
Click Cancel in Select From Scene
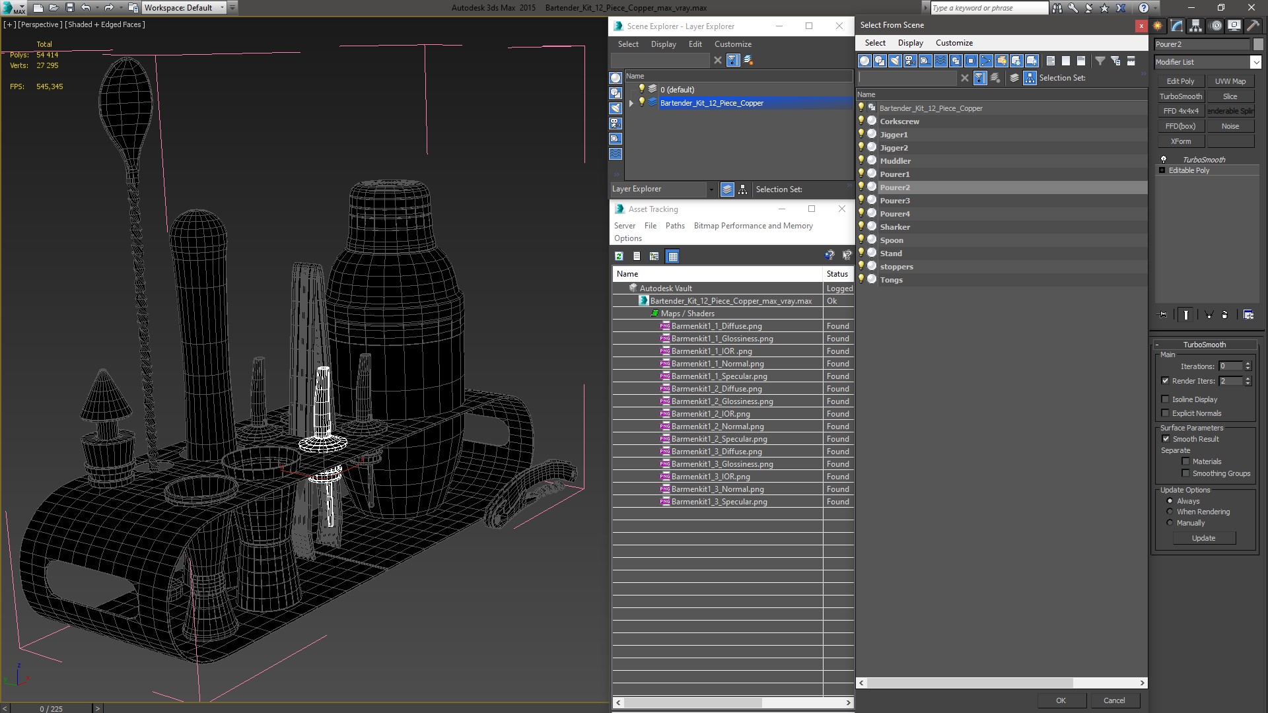(x=1114, y=700)
